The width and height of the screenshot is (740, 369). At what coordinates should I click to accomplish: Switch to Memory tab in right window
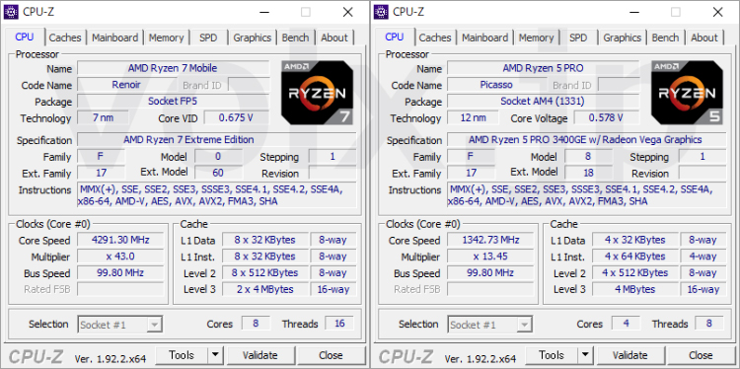(536, 37)
